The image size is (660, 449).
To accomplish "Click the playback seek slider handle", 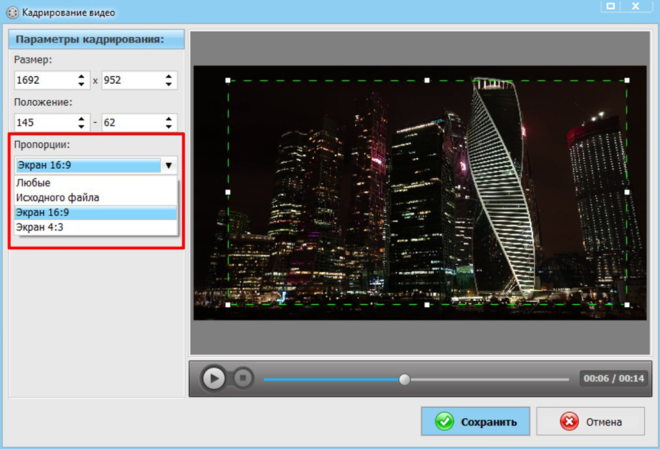I will pyautogui.click(x=405, y=379).
